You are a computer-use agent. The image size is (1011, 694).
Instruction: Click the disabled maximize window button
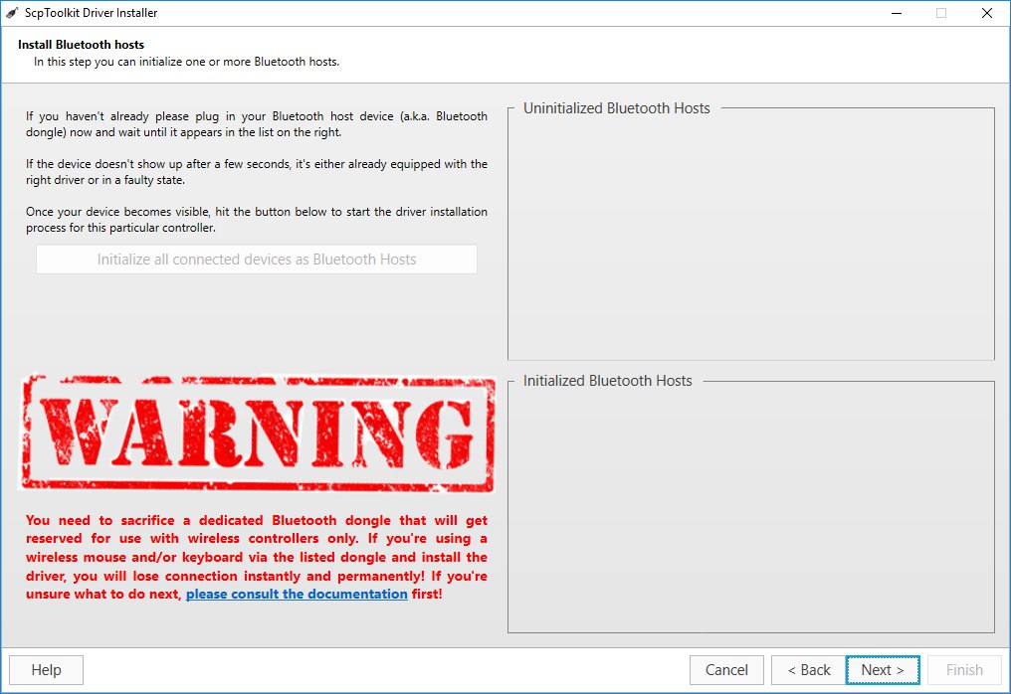[x=941, y=13]
